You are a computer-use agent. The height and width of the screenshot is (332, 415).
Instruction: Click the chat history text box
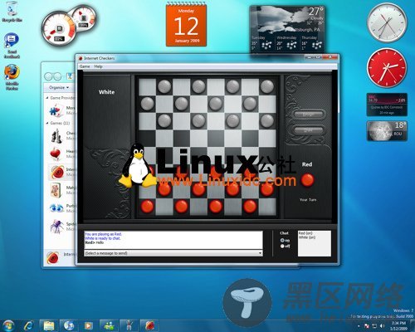tap(173, 240)
